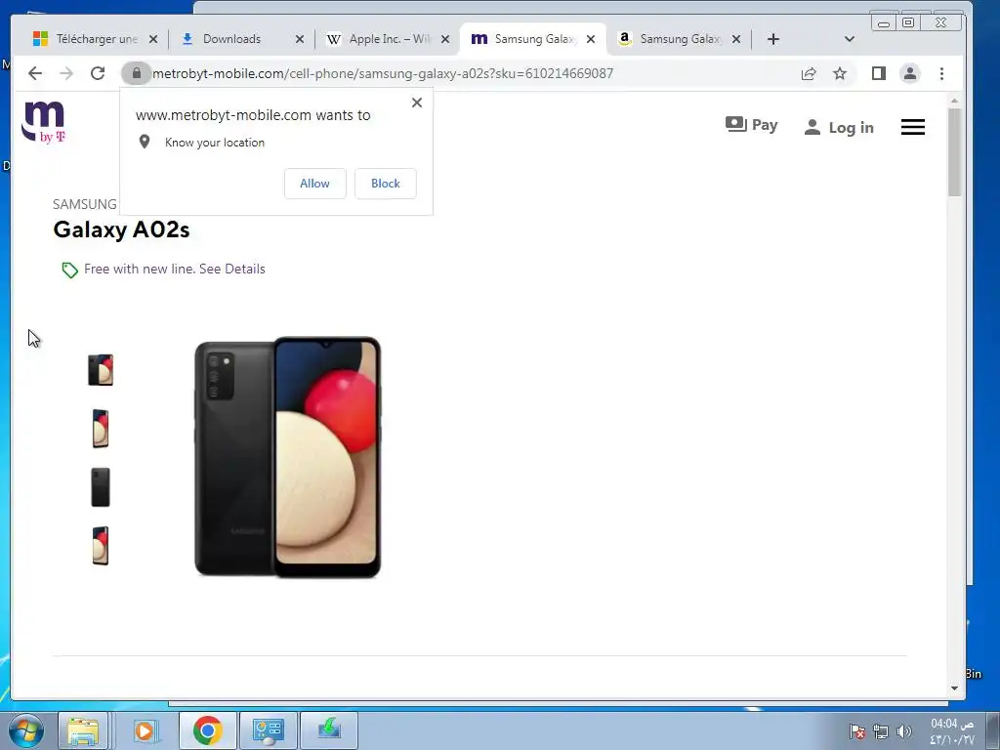Click the page vertical scrollbar thumb
Viewport: 1000px width, 750px height.
click(x=954, y=151)
